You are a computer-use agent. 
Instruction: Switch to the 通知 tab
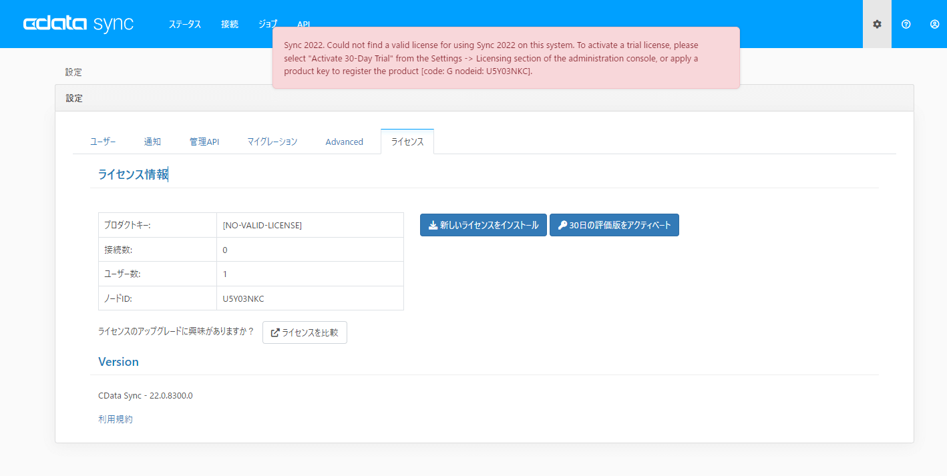point(152,142)
